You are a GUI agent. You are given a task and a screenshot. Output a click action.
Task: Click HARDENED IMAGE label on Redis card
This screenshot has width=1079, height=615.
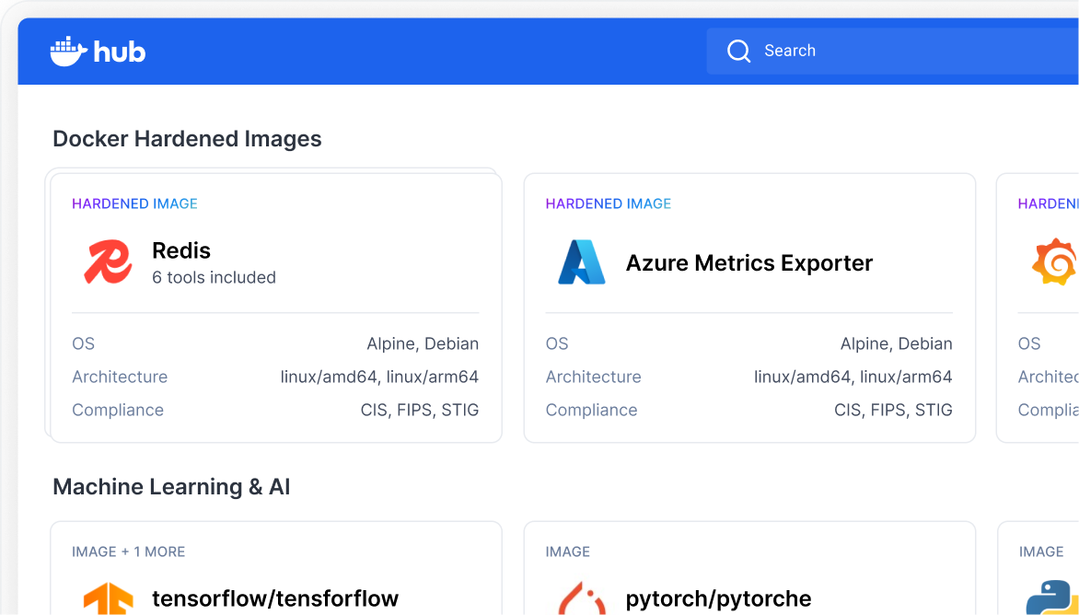tap(134, 203)
